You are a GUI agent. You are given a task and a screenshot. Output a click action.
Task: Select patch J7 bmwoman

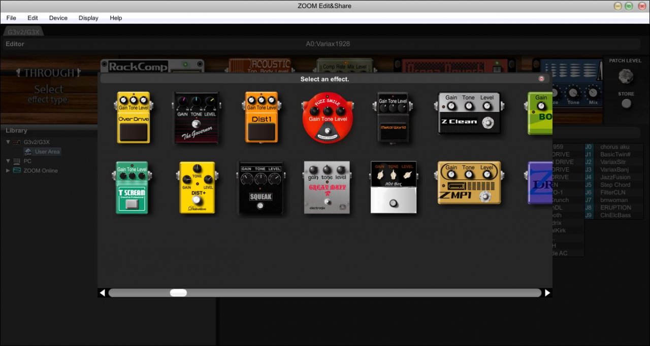[x=614, y=200]
